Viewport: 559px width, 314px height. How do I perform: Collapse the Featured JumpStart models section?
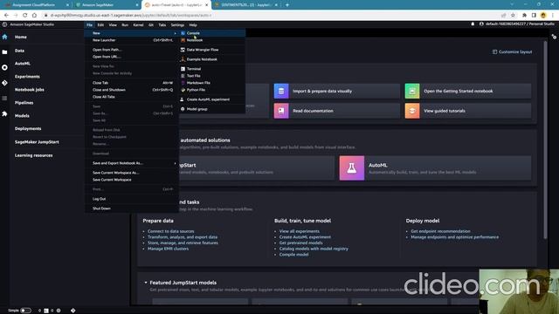click(x=146, y=283)
